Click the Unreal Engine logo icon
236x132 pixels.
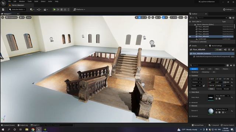click(x=3, y=3)
